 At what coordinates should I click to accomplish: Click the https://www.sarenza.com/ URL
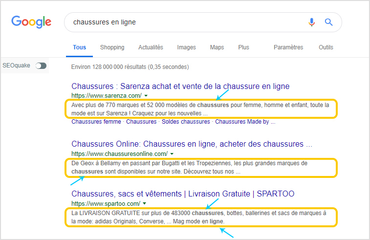[107, 96]
